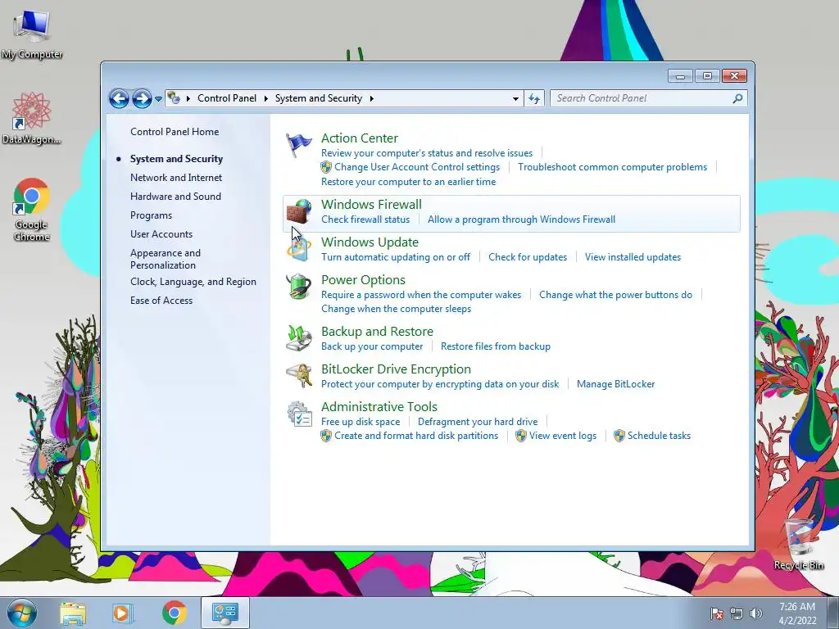Screen dimensions: 839x629
Task: Select the Control Panel taskbar button
Action: (224, 613)
